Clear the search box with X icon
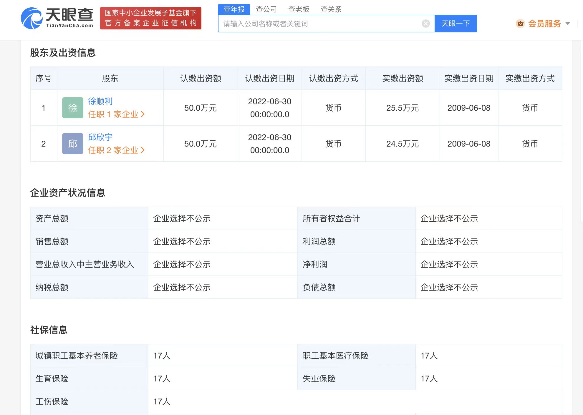Image resolution: width=583 pixels, height=415 pixels. 425,24
